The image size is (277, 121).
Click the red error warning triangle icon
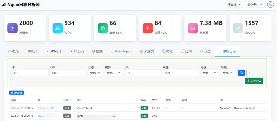pyautogui.click(x=148, y=28)
